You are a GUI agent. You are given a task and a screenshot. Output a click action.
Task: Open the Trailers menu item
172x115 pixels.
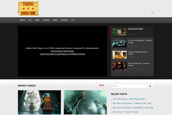tap(64, 20)
